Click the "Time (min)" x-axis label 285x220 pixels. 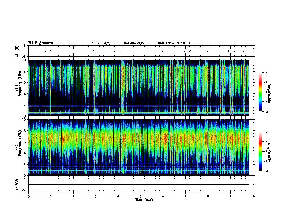(144, 200)
